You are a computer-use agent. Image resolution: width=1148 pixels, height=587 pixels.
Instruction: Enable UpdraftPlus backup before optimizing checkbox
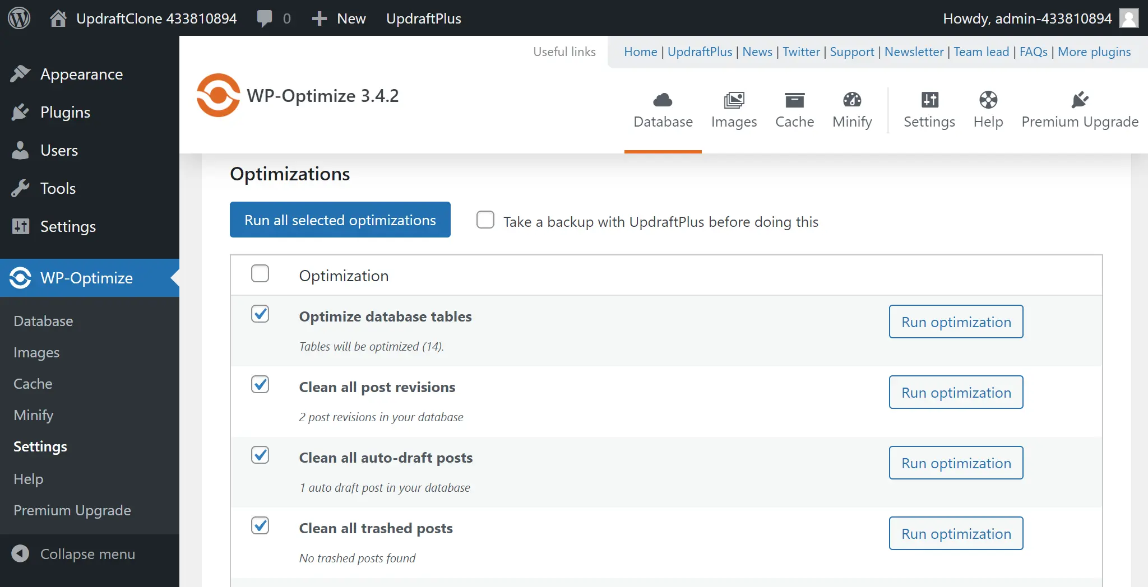pyautogui.click(x=485, y=220)
